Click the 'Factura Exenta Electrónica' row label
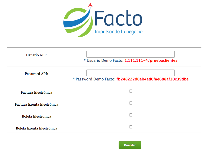Image resolution: width=211 pixels, height=157 pixels. pos(36,104)
